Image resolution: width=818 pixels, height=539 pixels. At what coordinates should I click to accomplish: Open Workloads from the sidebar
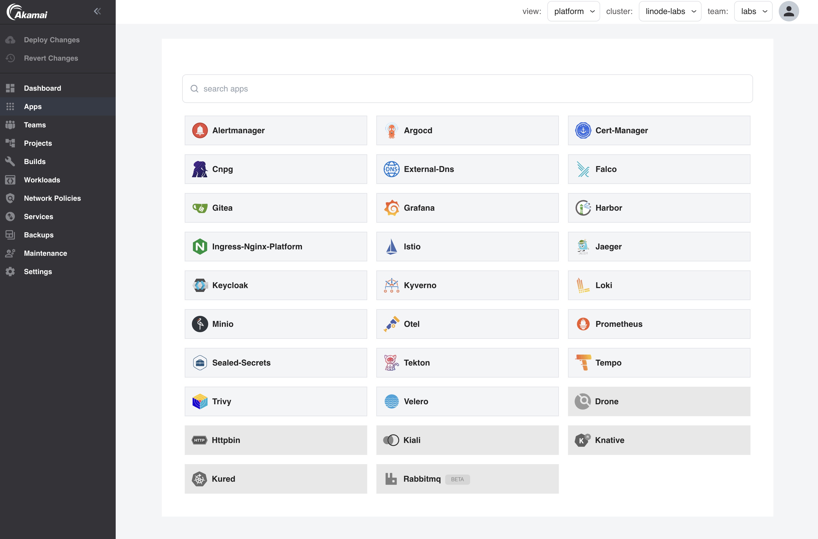(x=58, y=180)
